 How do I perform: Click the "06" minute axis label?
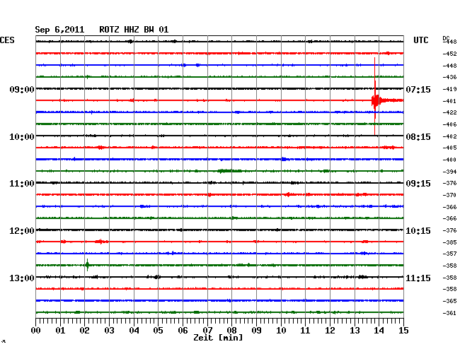pyautogui.click(x=183, y=330)
